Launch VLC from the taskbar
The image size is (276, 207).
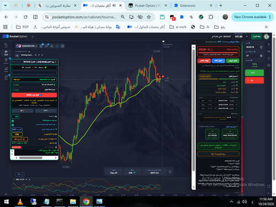pos(20,201)
